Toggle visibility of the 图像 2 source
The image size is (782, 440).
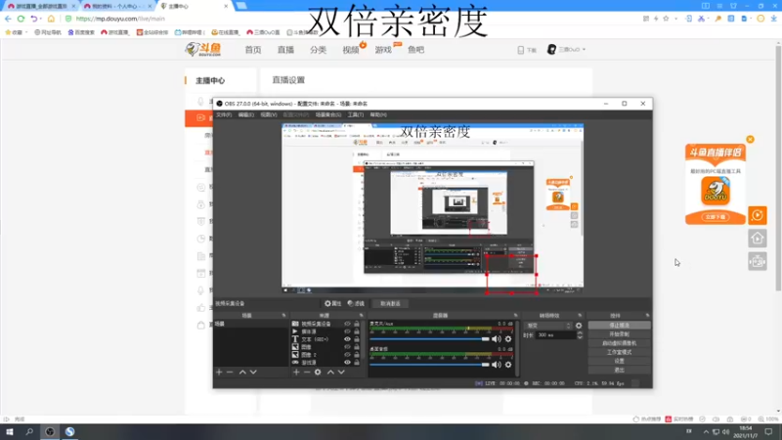tap(347, 355)
